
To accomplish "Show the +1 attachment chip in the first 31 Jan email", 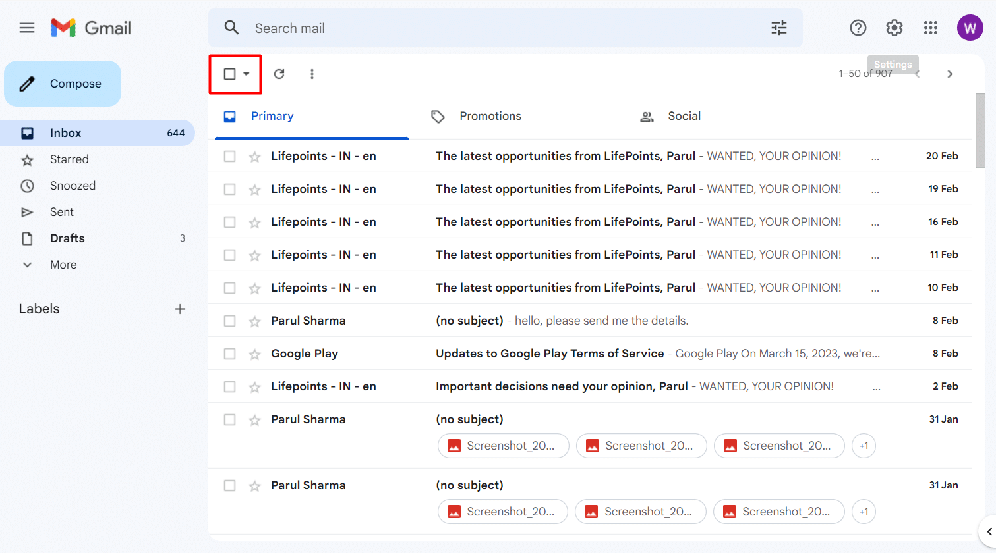I will tap(864, 446).
